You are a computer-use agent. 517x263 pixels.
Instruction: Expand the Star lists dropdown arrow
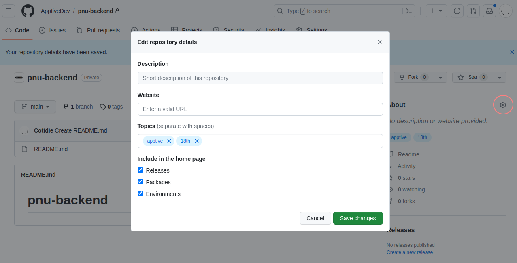coord(500,78)
